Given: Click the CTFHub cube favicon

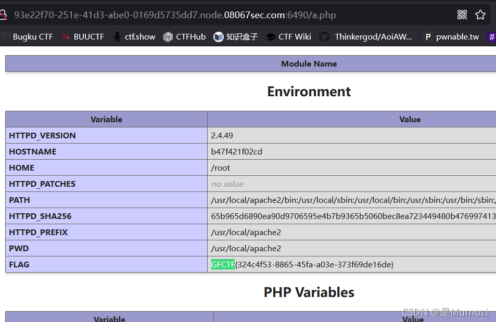Looking at the screenshot, I should [x=168, y=37].
